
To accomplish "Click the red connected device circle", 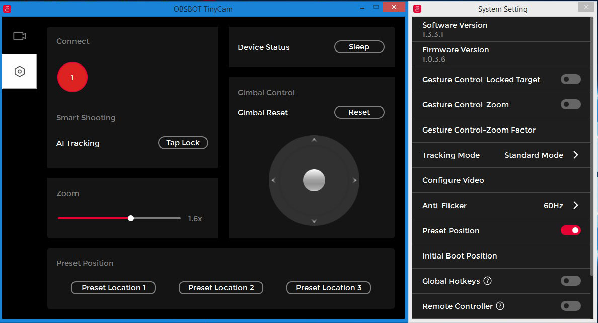I will click(72, 78).
